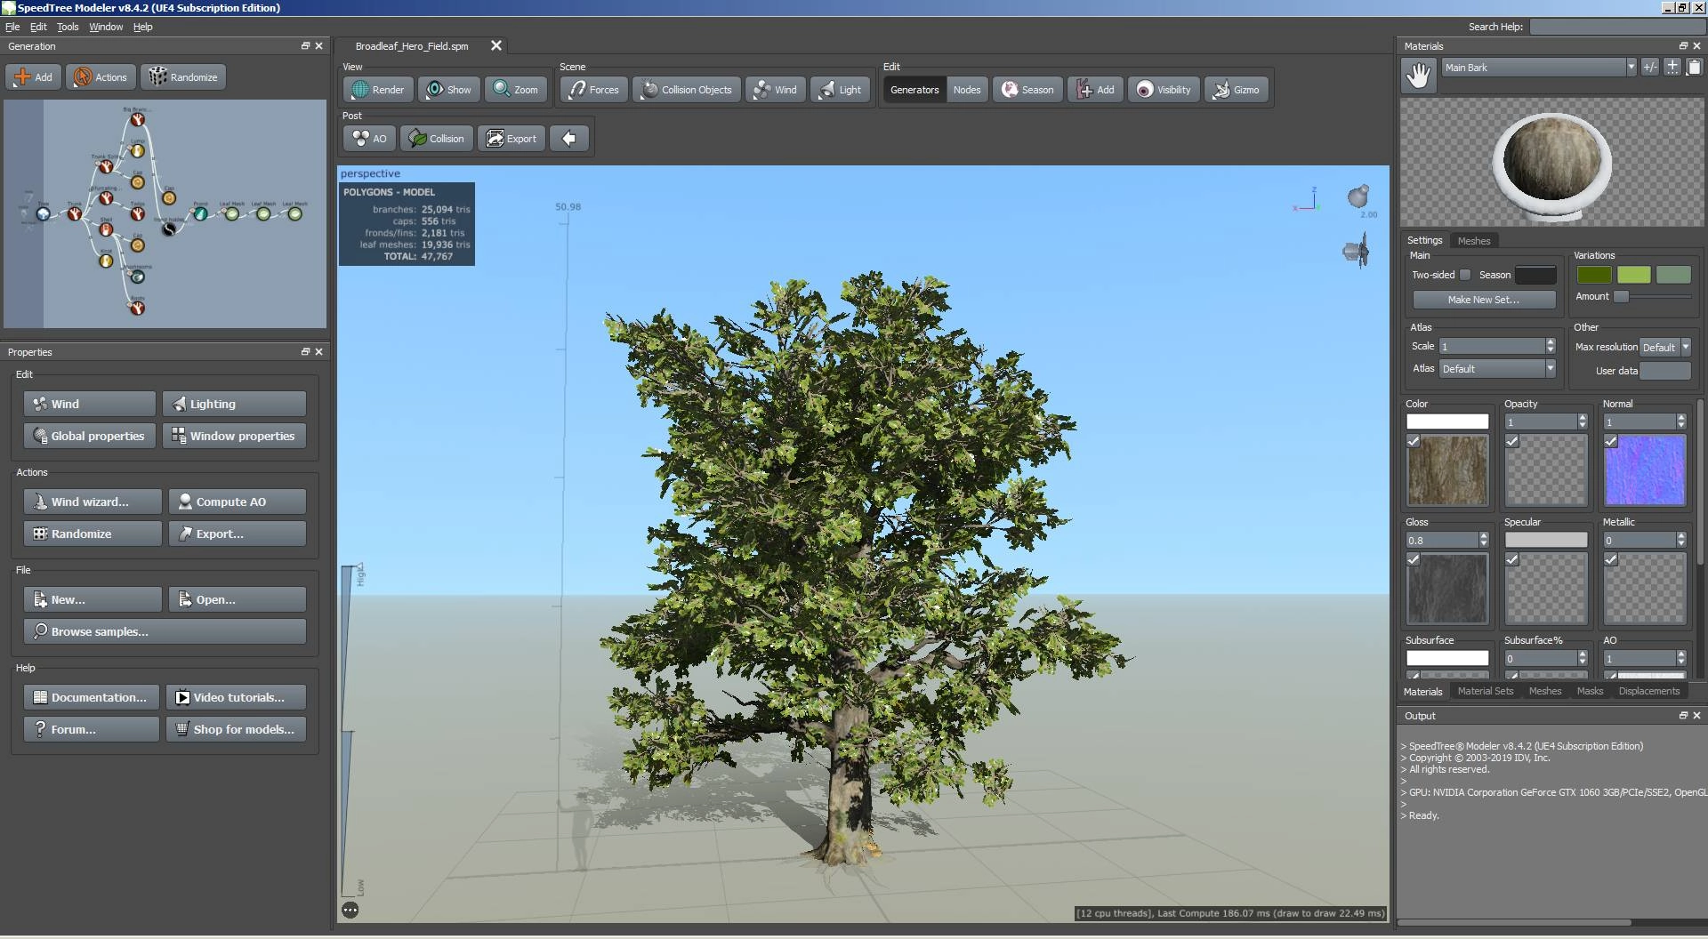Open the Window menu
Viewport: 1708px width, 939px height.
tap(106, 27)
